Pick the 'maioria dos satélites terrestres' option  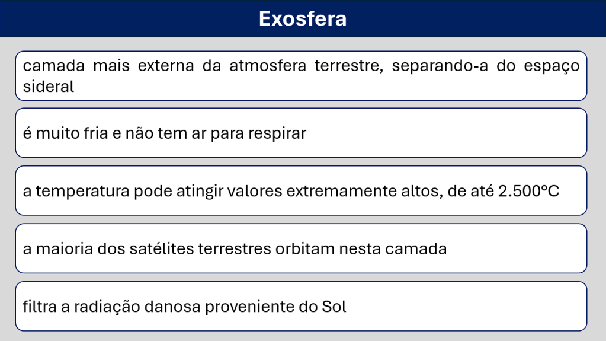coord(301,248)
